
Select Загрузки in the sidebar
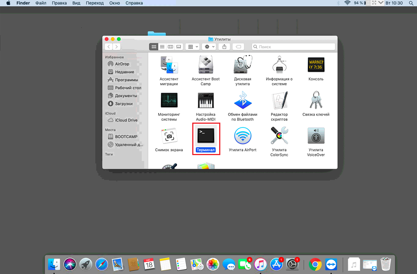pos(123,104)
